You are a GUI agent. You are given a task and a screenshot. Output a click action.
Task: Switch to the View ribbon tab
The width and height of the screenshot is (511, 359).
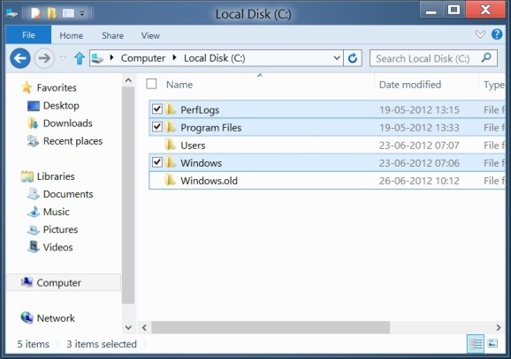[x=150, y=35]
